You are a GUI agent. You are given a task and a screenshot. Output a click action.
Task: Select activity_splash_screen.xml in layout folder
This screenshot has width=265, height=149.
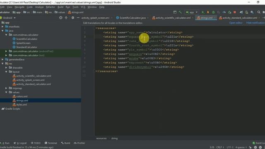coord(30,80)
